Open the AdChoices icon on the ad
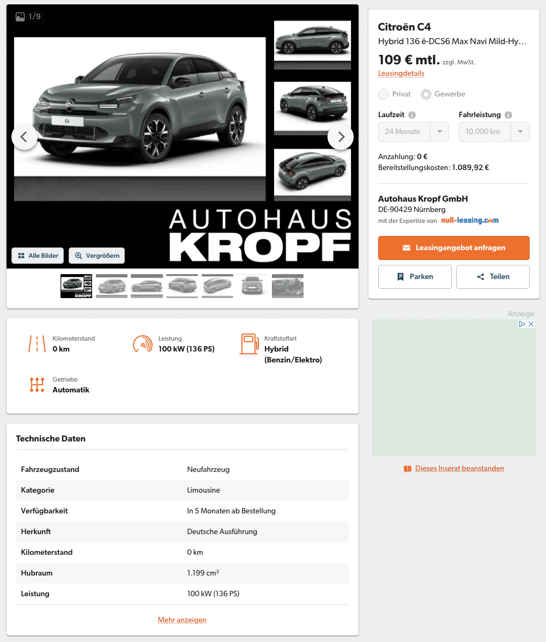The image size is (546, 642). pyautogui.click(x=522, y=324)
